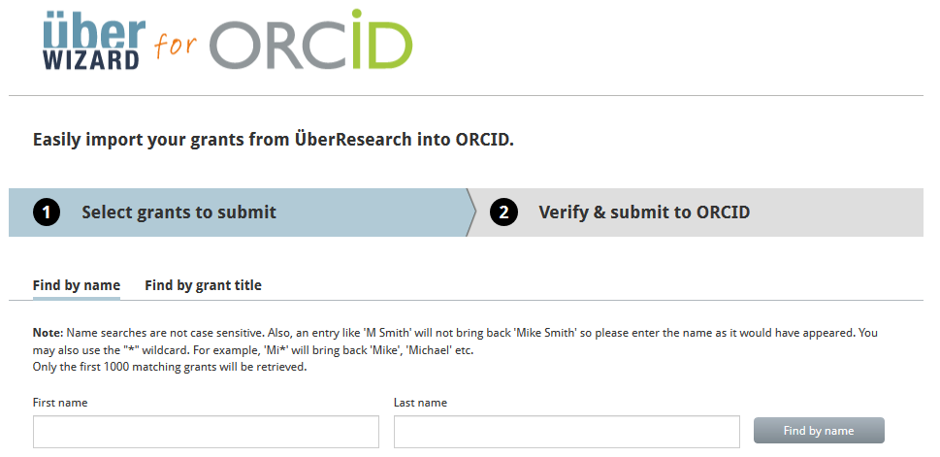Select the "Select grants to submit" step
The width and height of the screenshot is (940, 457).
tap(178, 212)
